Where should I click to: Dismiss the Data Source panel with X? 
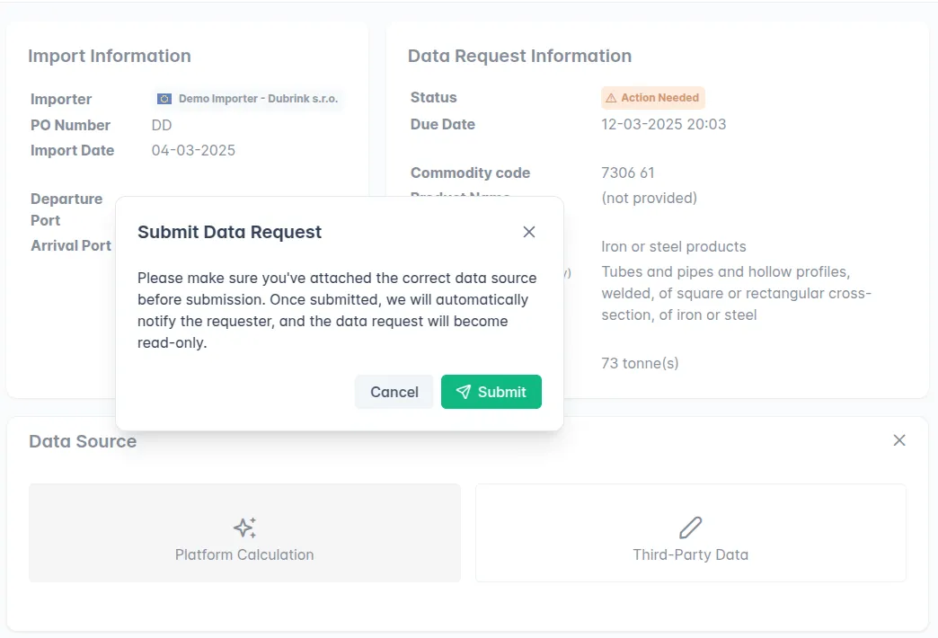click(x=899, y=440)
